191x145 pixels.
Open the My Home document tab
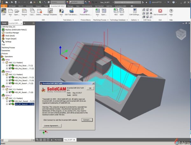pos(58,140)
